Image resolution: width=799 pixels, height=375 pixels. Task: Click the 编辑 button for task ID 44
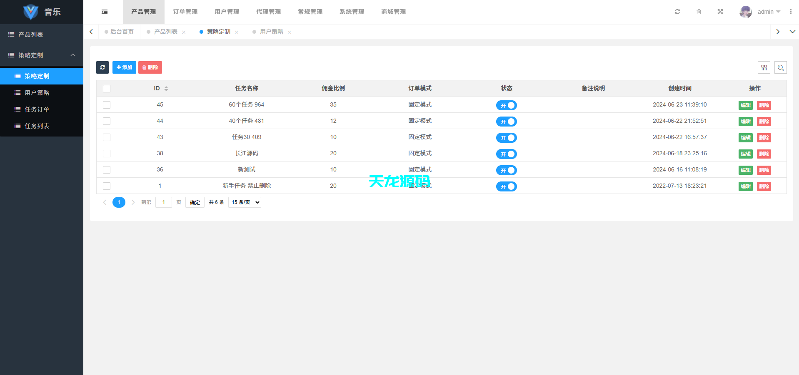[745, 122]
